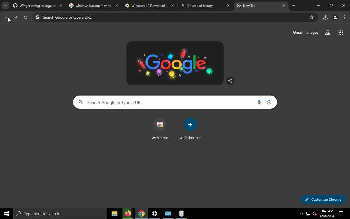The image size is (350, 219).
Task: Open the Web Store shortcut
Action: click(160, 129)
